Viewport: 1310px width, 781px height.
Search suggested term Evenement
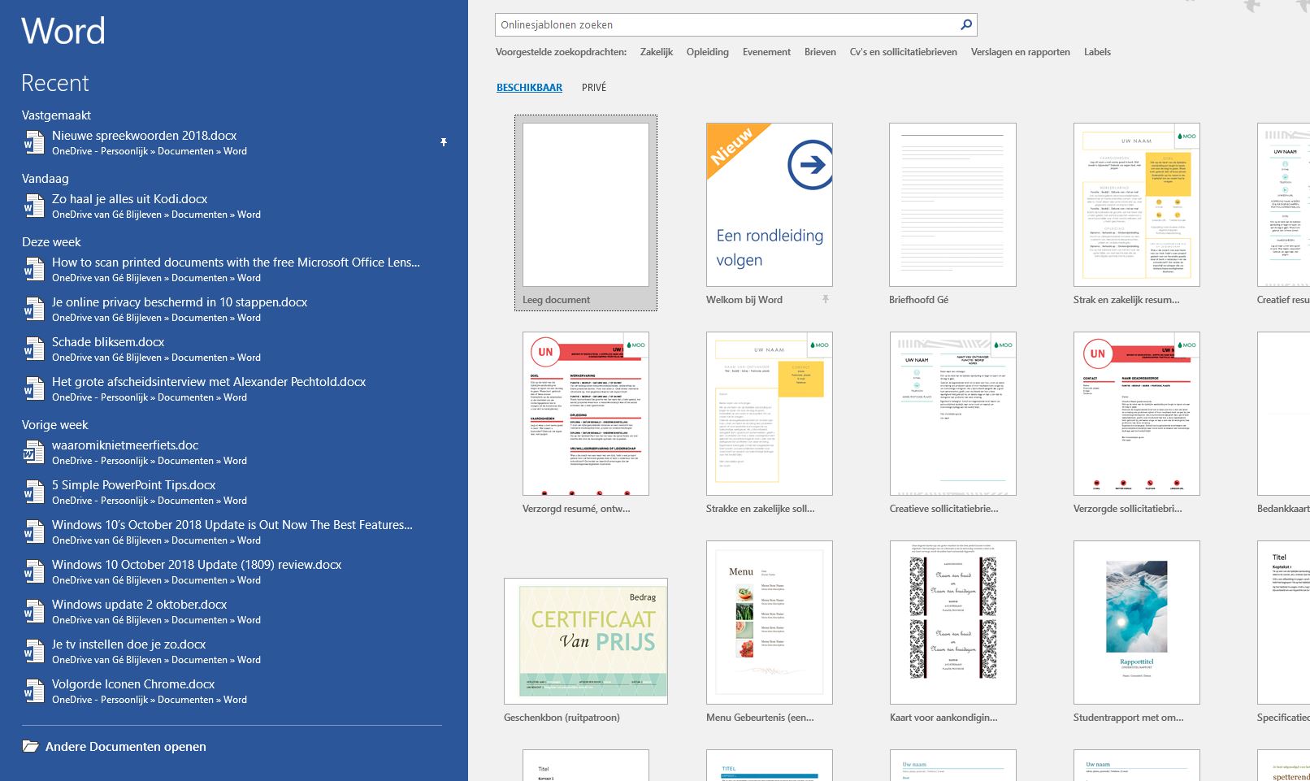pyautogui.click(x=766, y=52)
